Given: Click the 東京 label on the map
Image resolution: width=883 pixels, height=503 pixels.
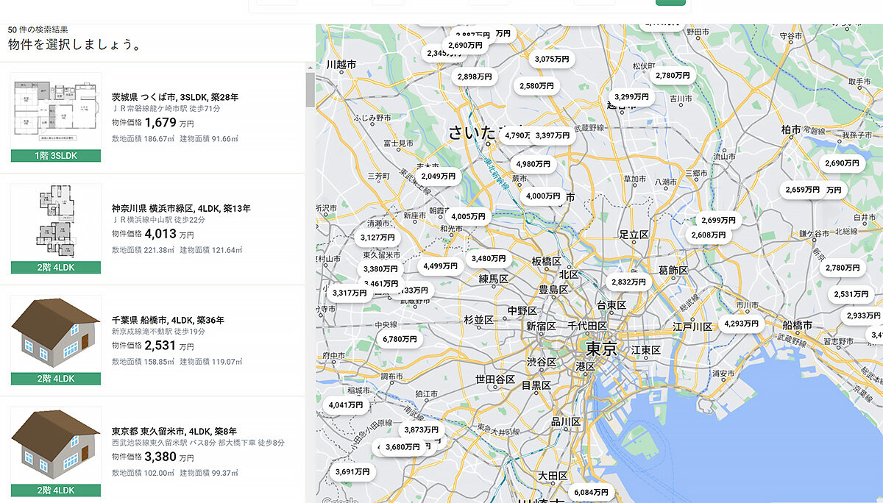Looking at the screenshot, I should 602,348.
